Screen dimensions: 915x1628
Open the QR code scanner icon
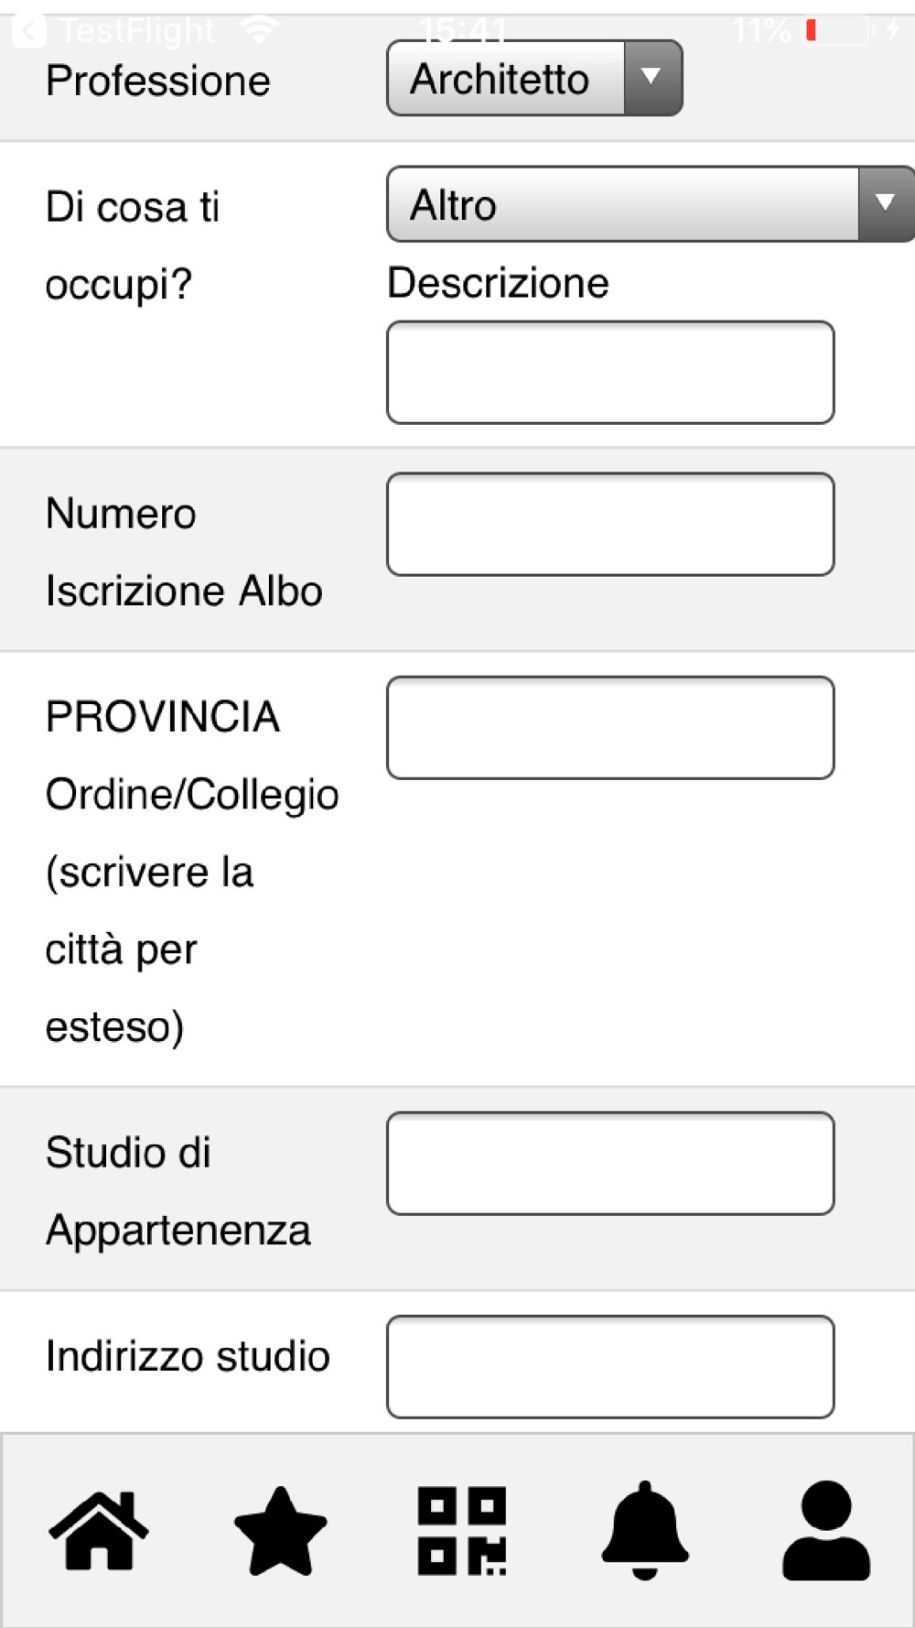click(x=462, y=1531)
